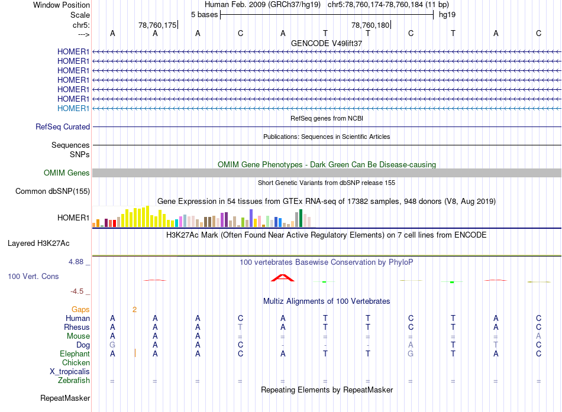
Task: Click the red A in PhyloP conservation track
Action: pyautogui.click(x=282, y=278)
